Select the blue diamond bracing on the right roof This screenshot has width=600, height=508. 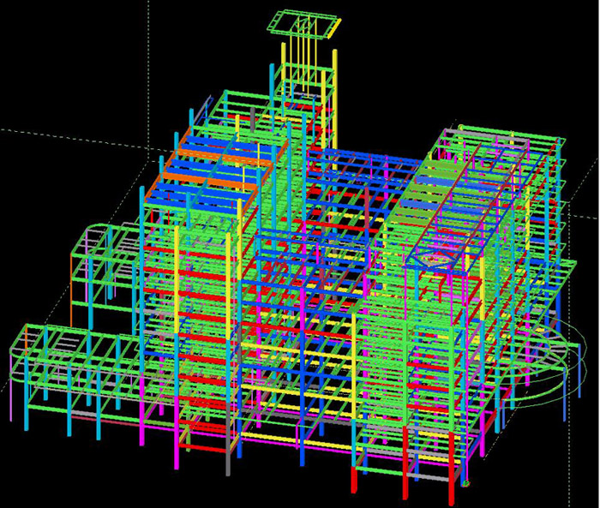[x=431, y=260]
